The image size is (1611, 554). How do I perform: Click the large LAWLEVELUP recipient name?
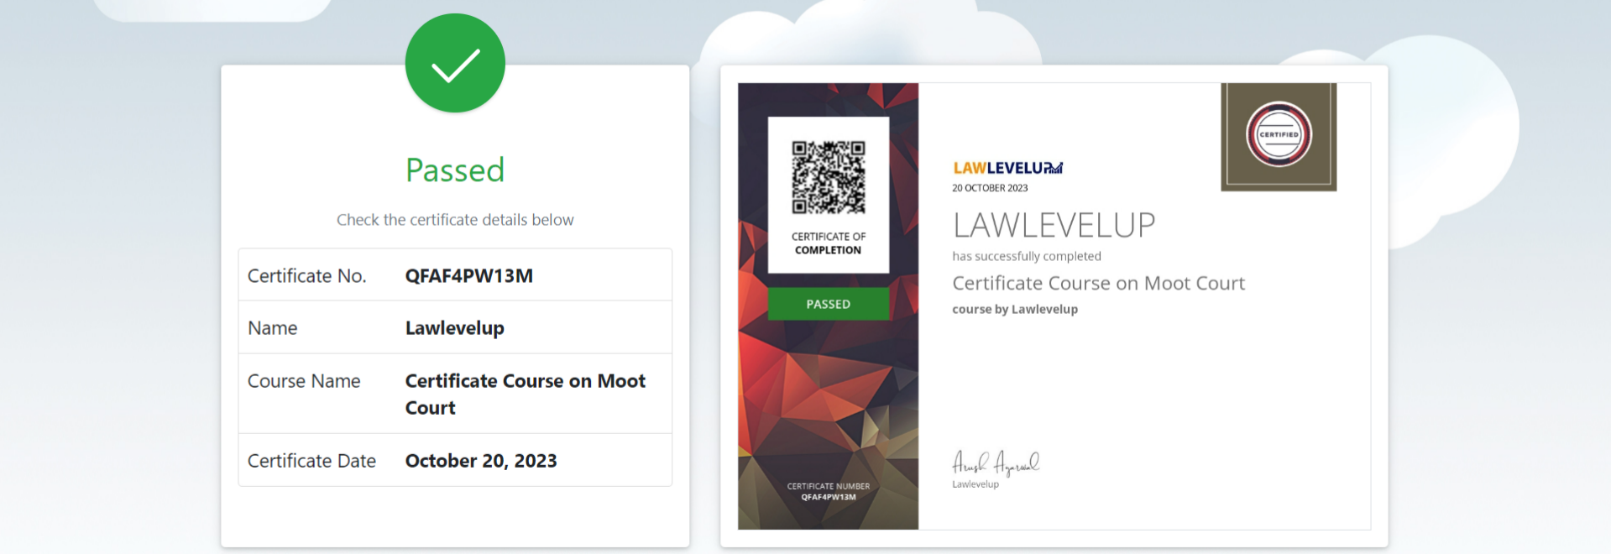point(1054,225)
